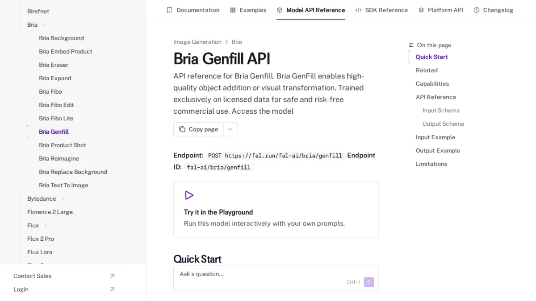Select Bria Expand in sidebar
This screenshot has width=536, height=301.
(x=55, y=78)
